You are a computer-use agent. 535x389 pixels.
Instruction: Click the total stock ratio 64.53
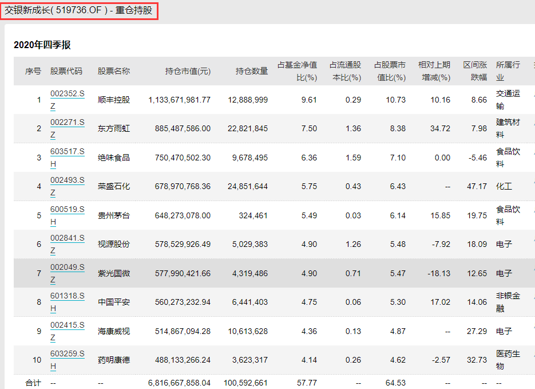pos(395,383)
